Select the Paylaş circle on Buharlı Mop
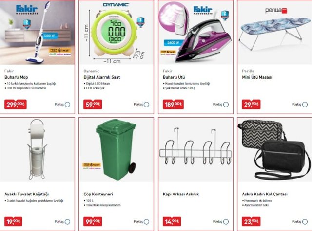The width and height of the screenshot is (312, 231). 67,105
